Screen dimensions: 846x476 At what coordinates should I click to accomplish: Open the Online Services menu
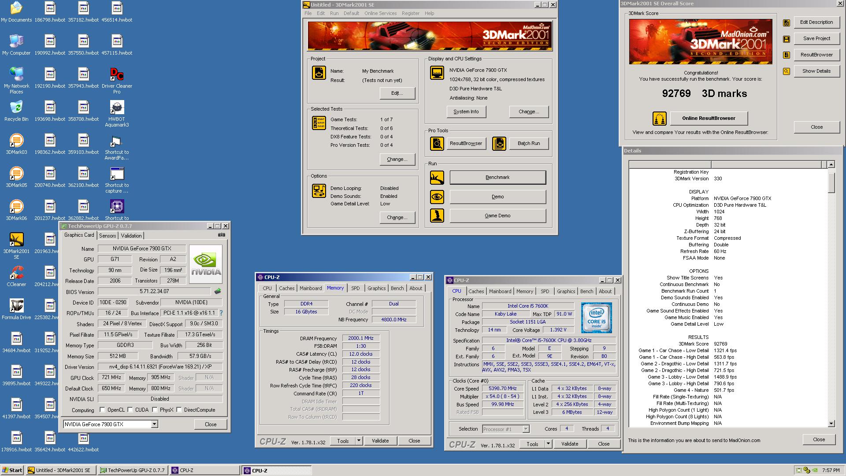pyautogui.click(x=380, y=13)
